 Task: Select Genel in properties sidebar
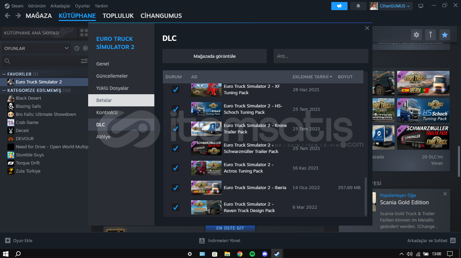(121, 64)
